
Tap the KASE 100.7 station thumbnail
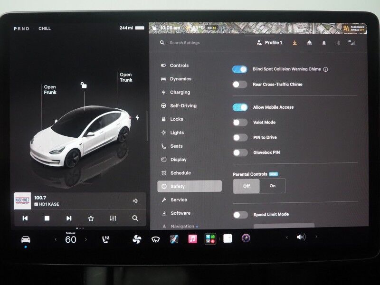click(22, 201)
